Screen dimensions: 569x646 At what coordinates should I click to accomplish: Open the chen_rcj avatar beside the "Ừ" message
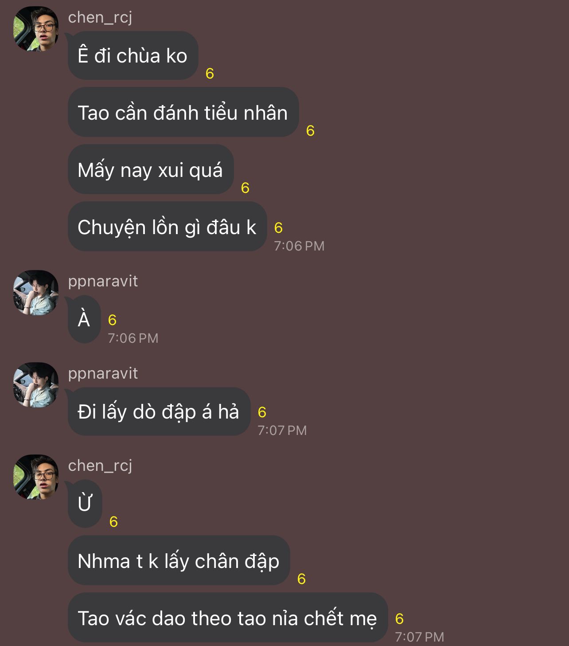(x=36, y=477)
